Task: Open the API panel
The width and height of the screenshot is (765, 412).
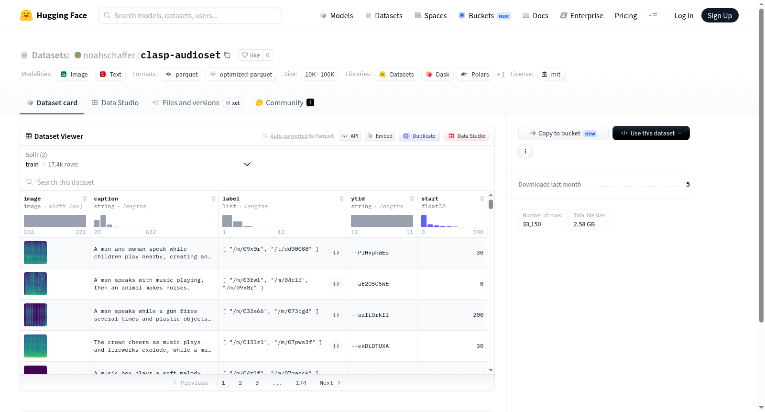Action: (350, 136)
